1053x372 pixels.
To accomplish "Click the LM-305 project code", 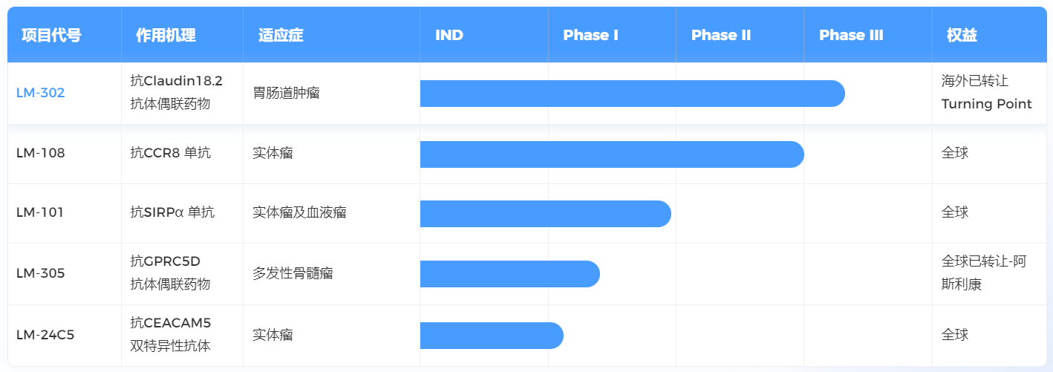I will pyautogui.click(x=40, y=273).
